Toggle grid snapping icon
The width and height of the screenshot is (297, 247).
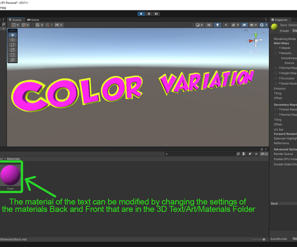(x=48, y=25)
